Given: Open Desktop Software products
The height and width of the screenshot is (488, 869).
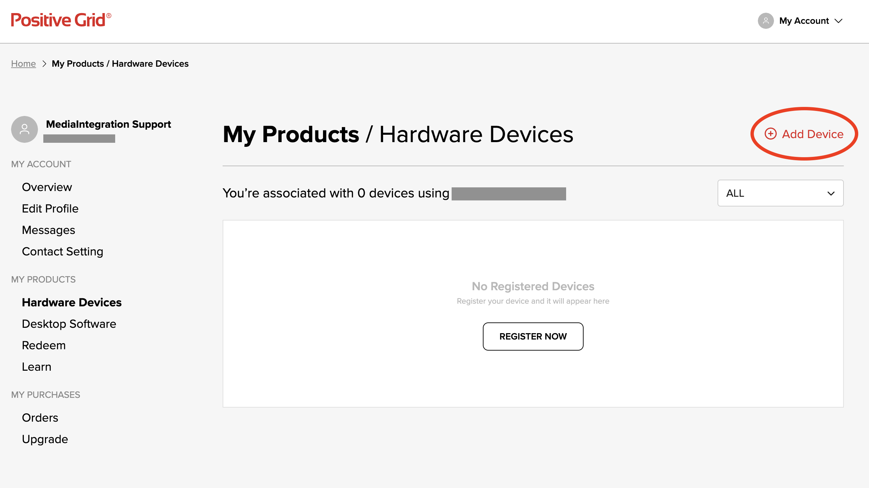Looking at the screenshot, I should point(69,324).
